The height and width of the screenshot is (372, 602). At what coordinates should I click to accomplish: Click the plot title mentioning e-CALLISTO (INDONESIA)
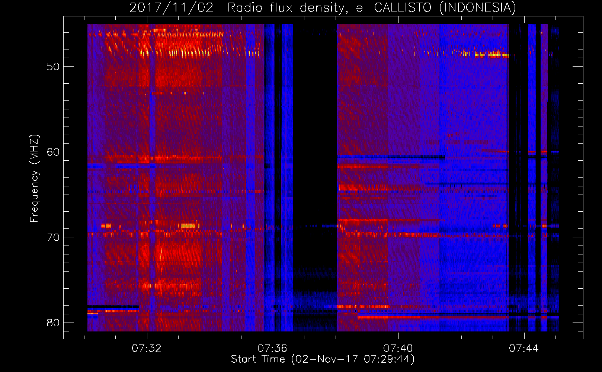point(323,7)
